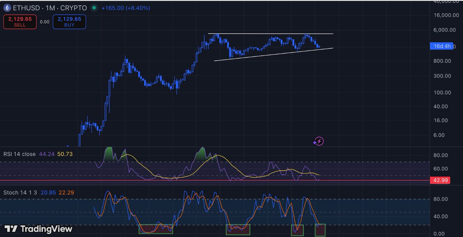The image size is (463, 237).
Task: Click the RSI 14 close legend
Action: tap(20, 154)
